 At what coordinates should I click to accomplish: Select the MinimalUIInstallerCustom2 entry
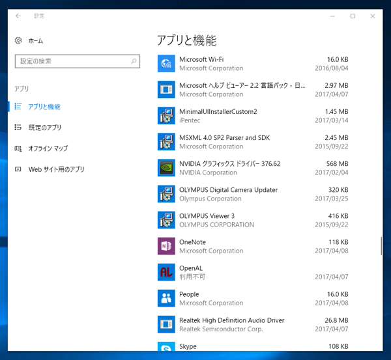[x=218, y=111]
